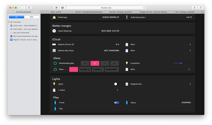Select KAUFMANN... Bluetooth button

[x=112, y=69]
